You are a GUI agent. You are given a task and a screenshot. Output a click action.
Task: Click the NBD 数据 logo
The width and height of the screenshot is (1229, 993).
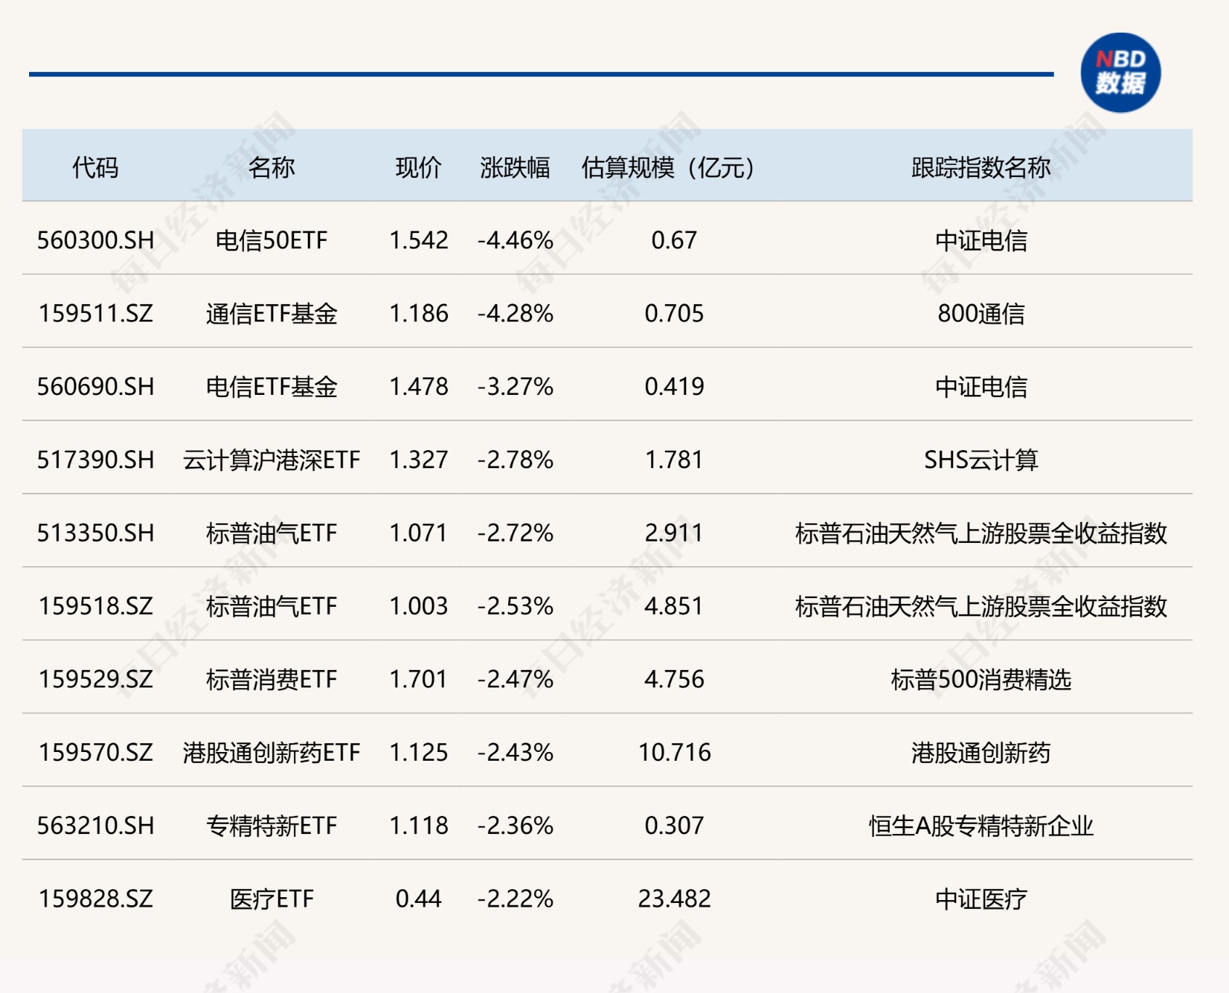(x=1122, y=72)
